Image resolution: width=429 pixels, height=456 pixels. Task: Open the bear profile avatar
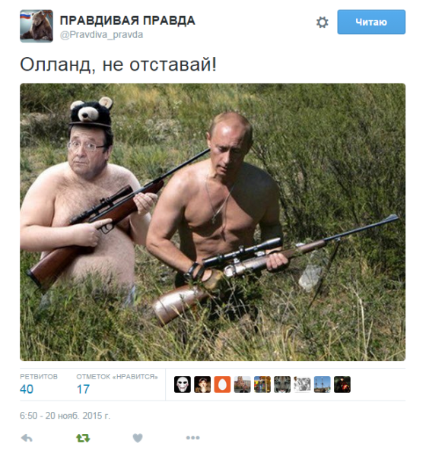point(37,26)
